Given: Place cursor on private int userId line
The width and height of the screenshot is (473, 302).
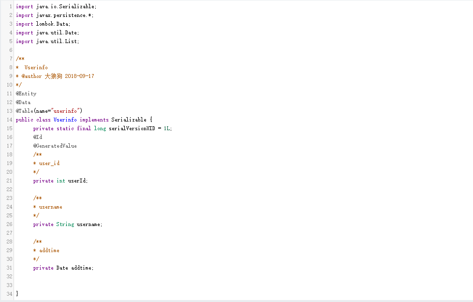Looking at the screenshot, I should click(x=60, y=181).
